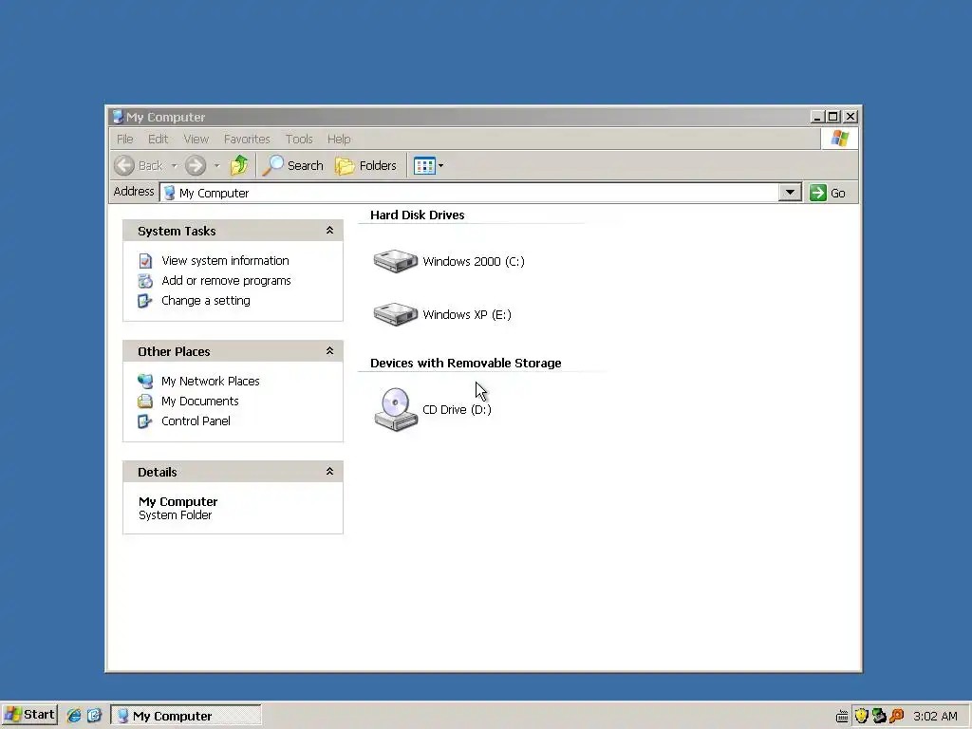Maximize the My Computer window

[x=833, y=117]
